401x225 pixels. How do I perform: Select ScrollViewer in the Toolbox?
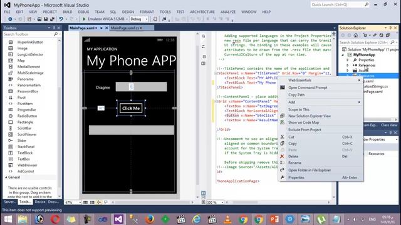(x=27, y=134)
